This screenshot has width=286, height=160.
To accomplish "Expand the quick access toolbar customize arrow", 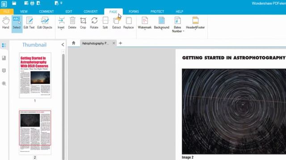I will 61,3.
